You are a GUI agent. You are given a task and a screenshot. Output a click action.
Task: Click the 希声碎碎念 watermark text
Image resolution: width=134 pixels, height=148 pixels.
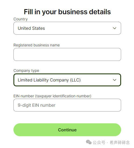[120, 142]
